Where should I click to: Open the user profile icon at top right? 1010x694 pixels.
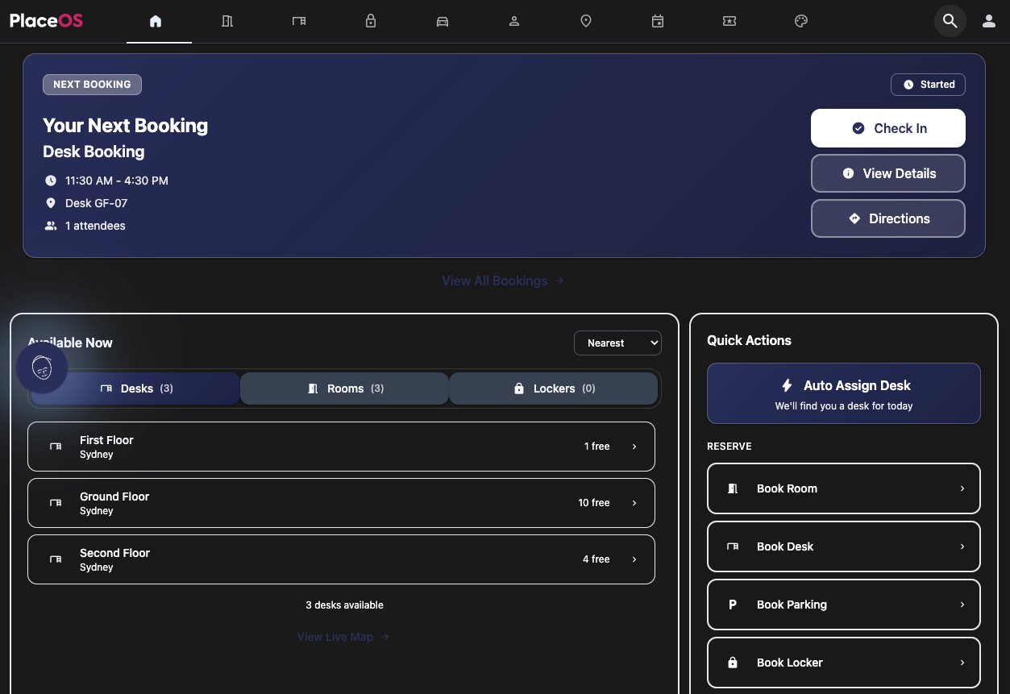coord(989,21)
